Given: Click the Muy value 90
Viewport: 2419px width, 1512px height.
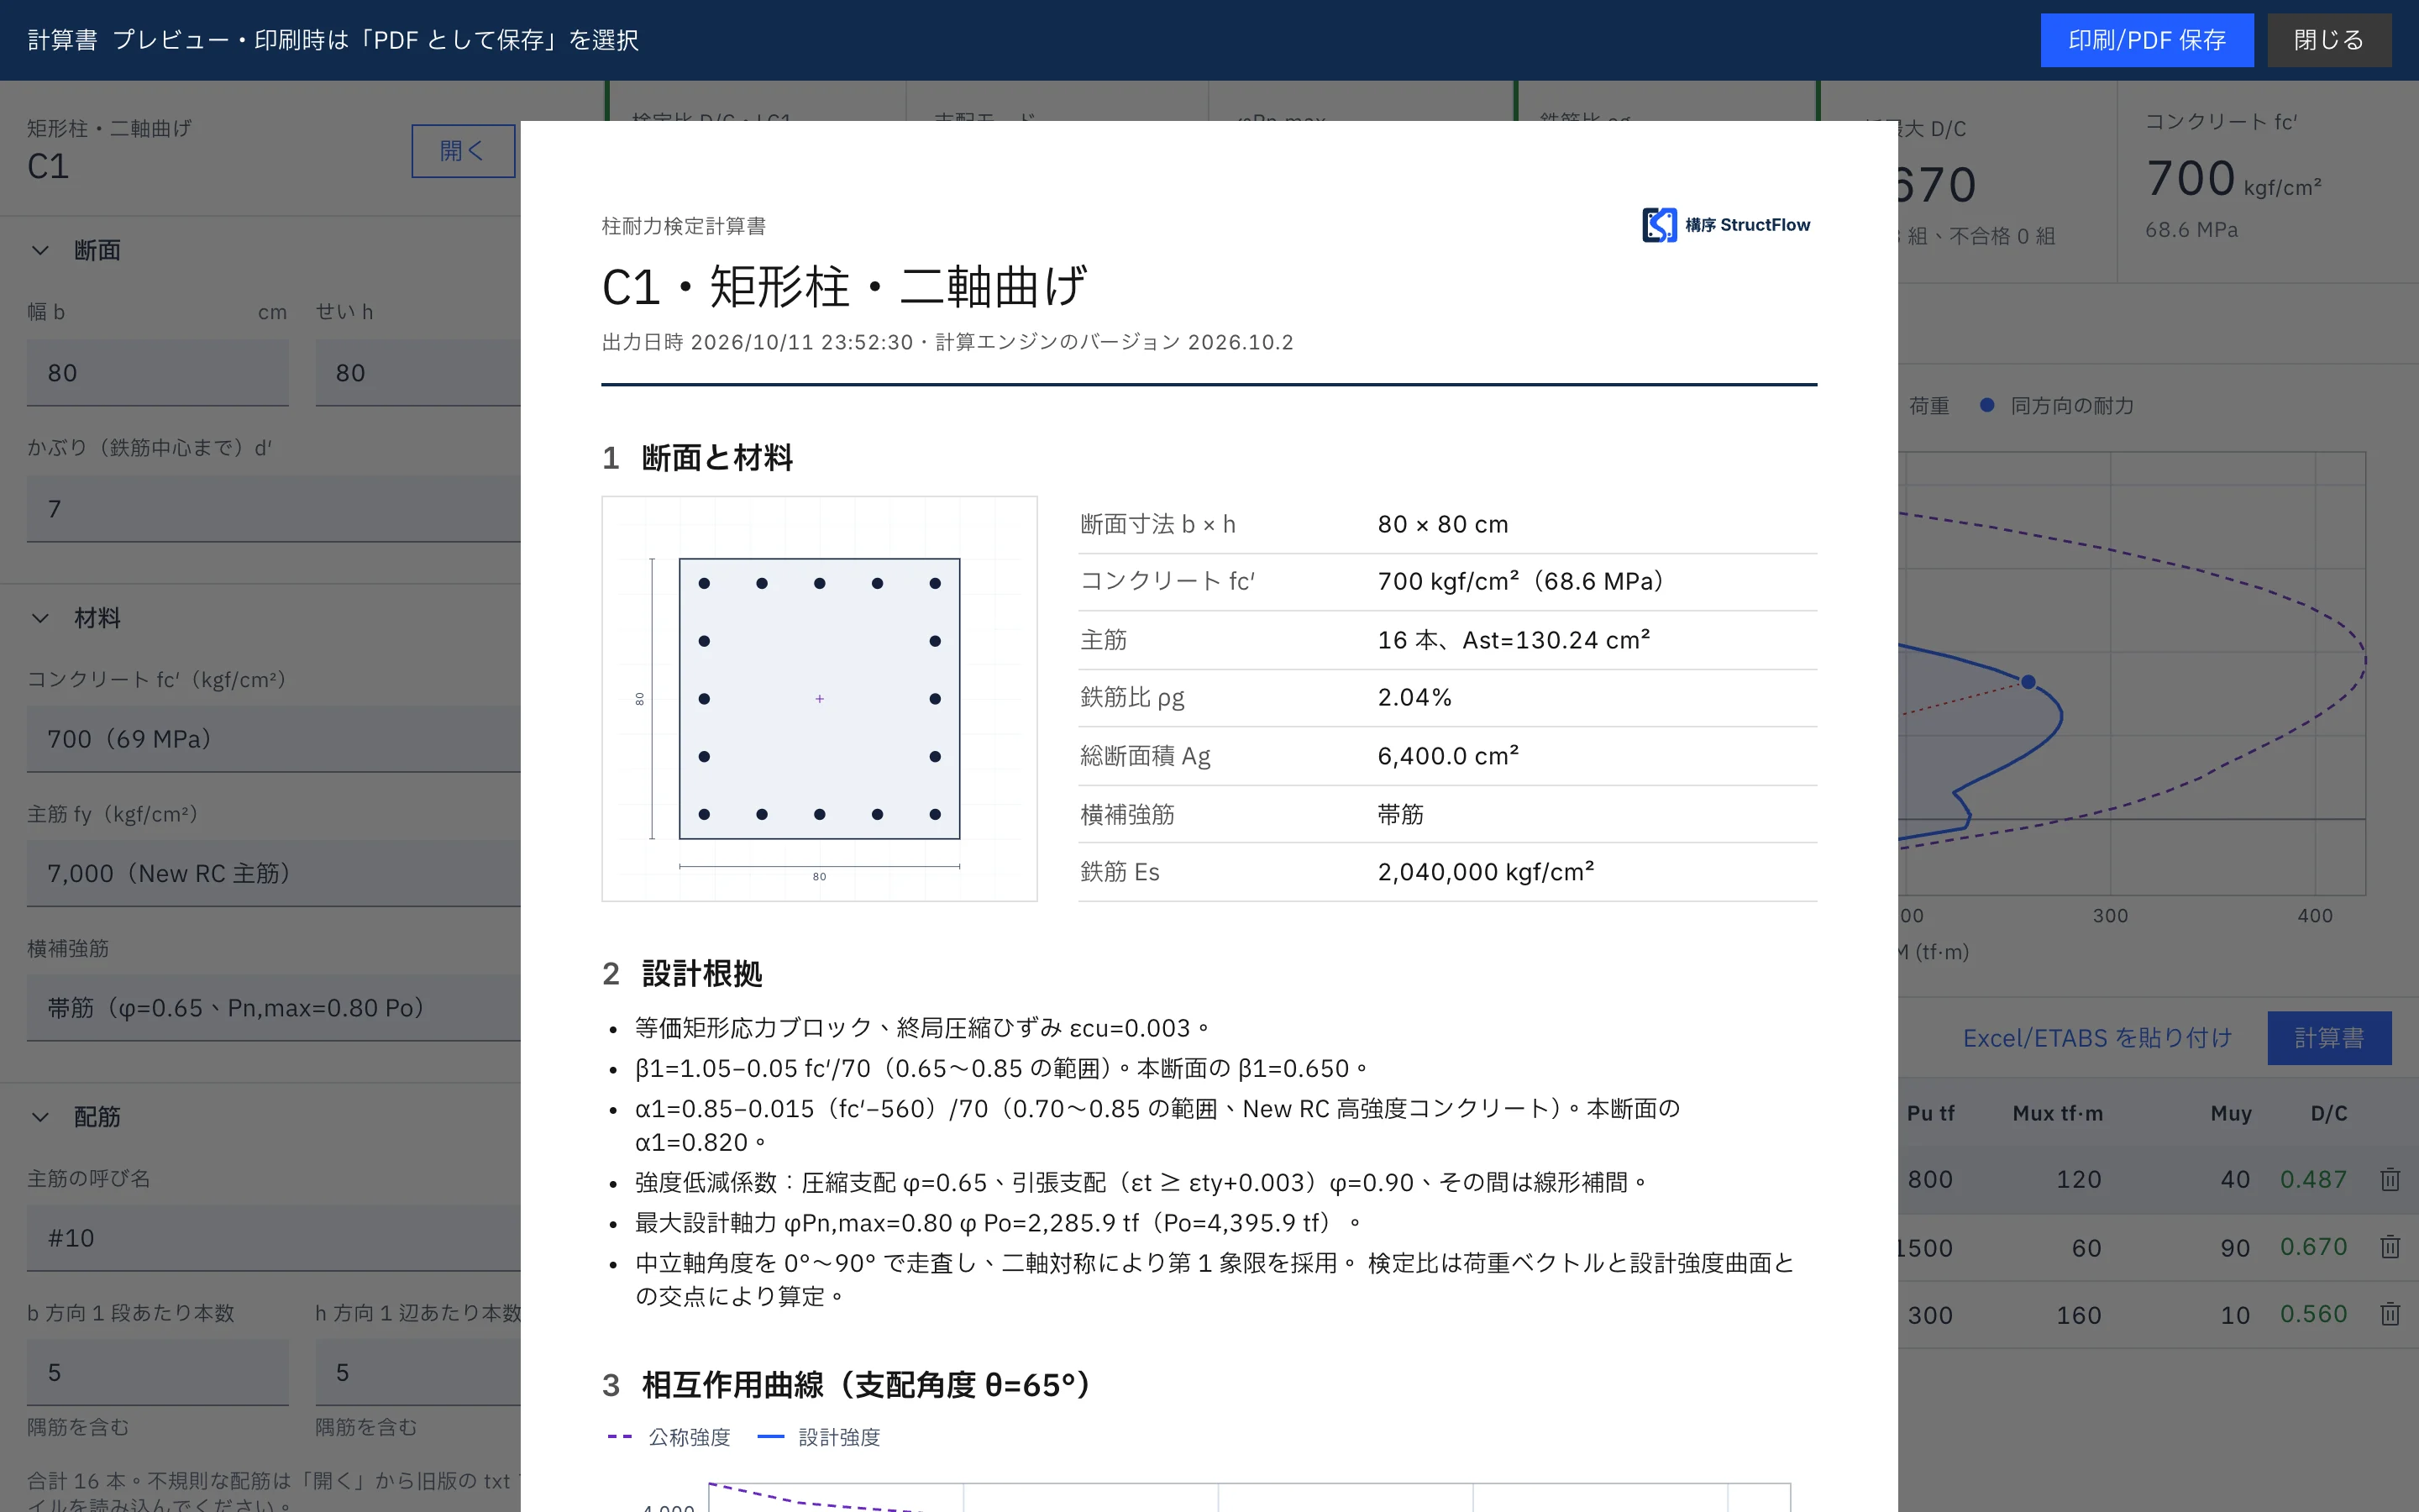Looking at the screenshot, I should click(2235, 1248).
